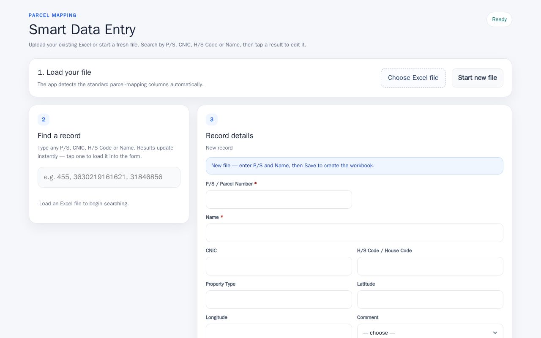Click the 'New file — enter P/S and Name' notice
Viewport: 541px width, 338px height.
[x=355, y=166]
